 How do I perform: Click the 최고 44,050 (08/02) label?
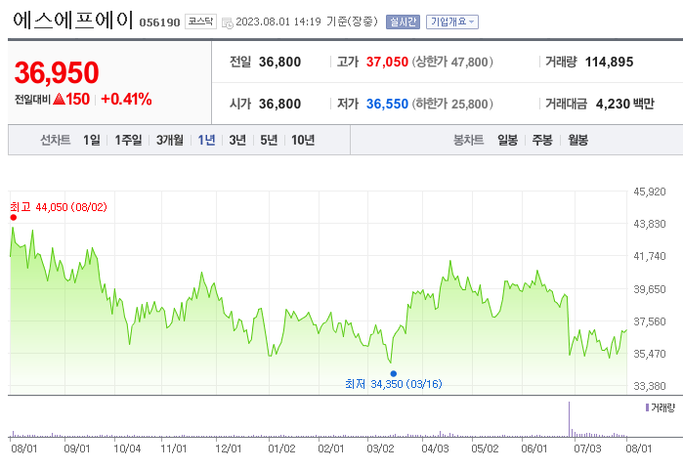59,207
